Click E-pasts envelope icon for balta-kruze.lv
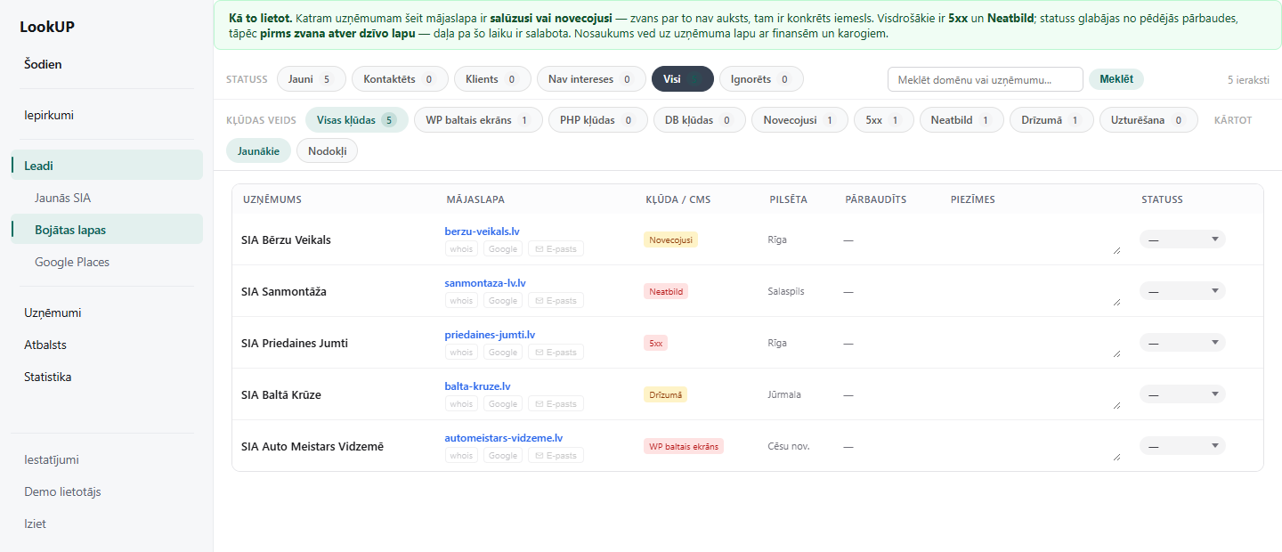 pyautogui.click(x=539, y=404)
